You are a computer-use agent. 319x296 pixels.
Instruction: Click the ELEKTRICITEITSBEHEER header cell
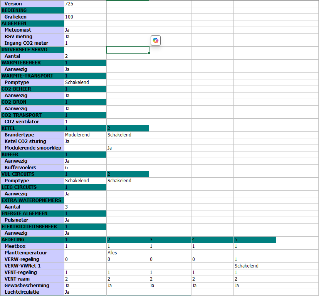tap(32, 226)
